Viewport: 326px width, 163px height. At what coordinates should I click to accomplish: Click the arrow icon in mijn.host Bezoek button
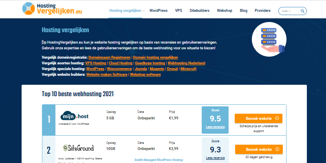pyautogui.click(x=277, y=118)
